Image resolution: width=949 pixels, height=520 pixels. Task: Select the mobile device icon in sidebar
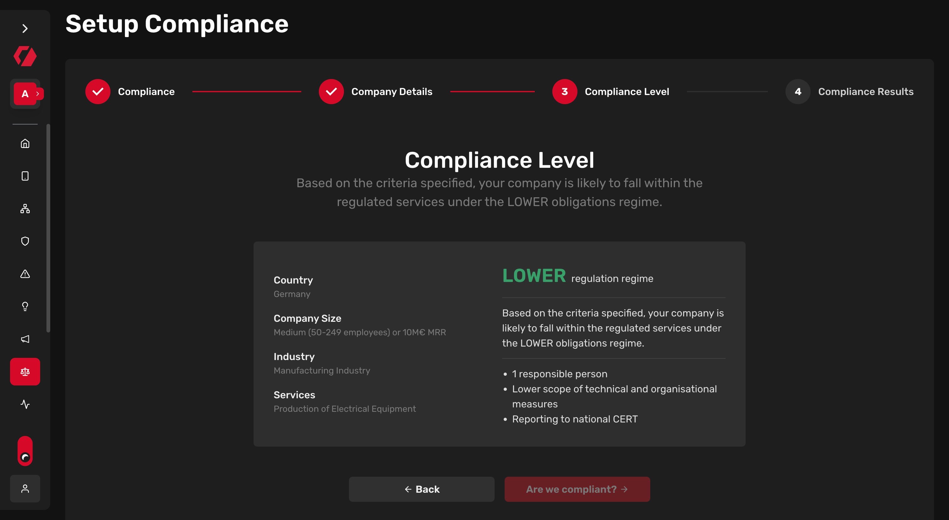25,176
